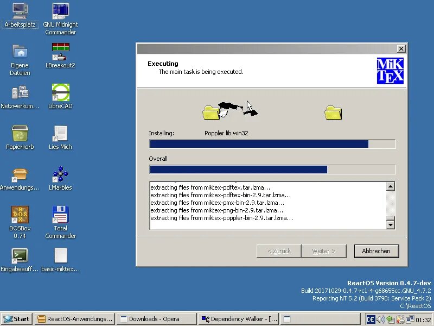Click the miktex-pdftex-bin-2.9 log line
Viewport: 434px width, 326px height.
[x=221, y=195]
